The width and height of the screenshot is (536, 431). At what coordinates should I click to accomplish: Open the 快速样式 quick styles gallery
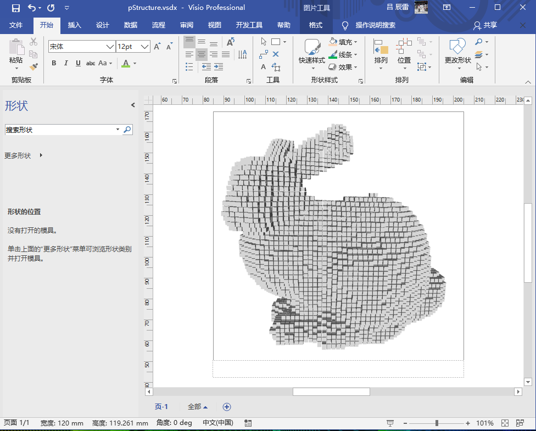pos(312,54)
